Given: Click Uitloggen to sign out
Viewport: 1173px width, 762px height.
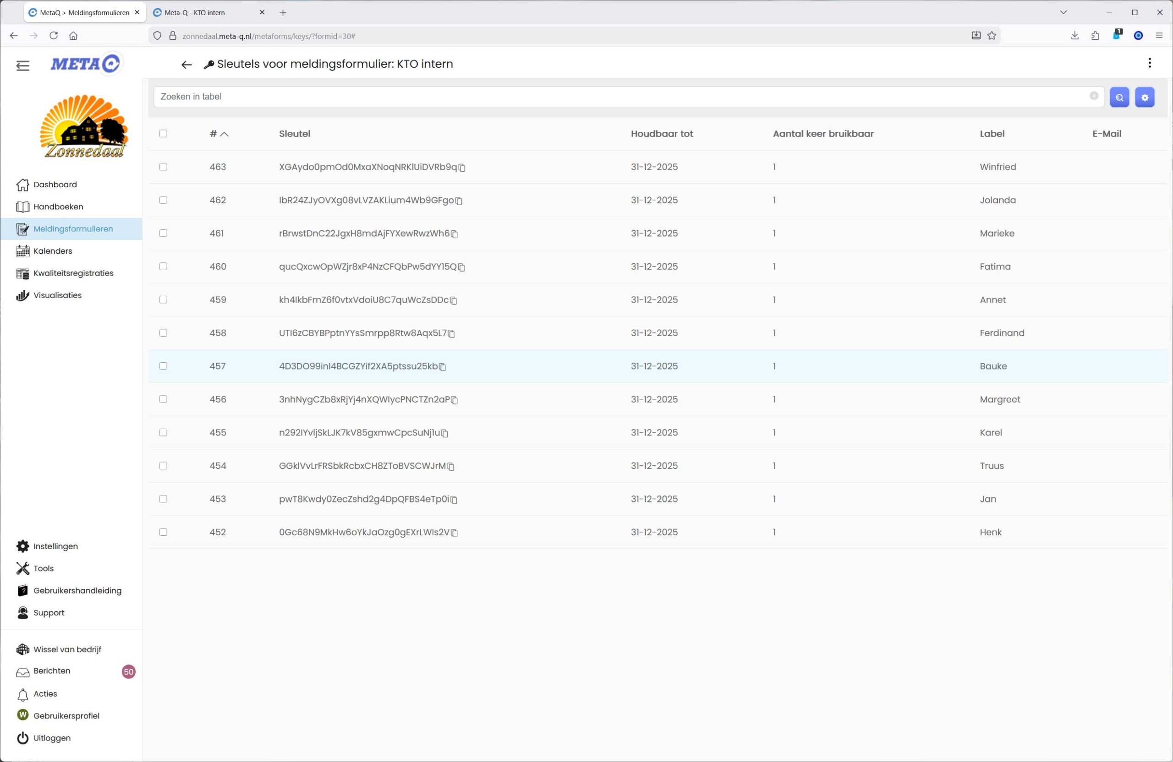Looking at the screenshot, I should [52, 738].
